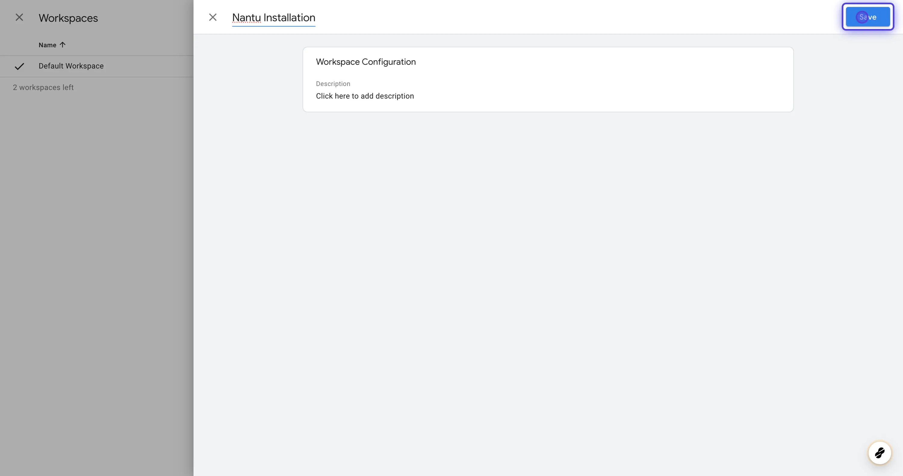Select the Default Workspace row
The height and width of the screenshot is (476, 903).
tap(71, 66)
